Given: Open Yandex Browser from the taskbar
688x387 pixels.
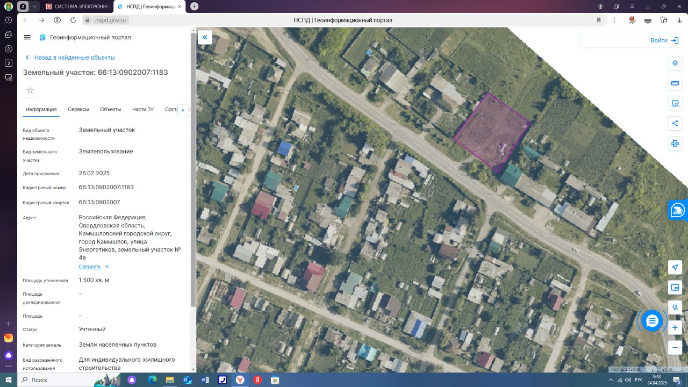Looking at the screenshot, I should click(x=240, y=380).
